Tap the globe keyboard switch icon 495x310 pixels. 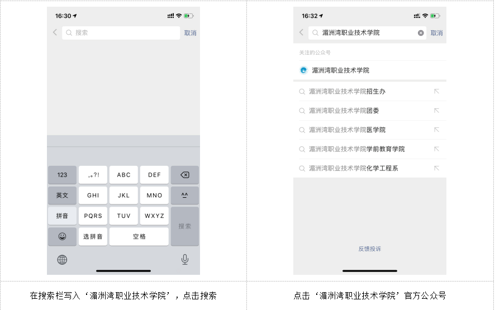[x=62, y=260]
